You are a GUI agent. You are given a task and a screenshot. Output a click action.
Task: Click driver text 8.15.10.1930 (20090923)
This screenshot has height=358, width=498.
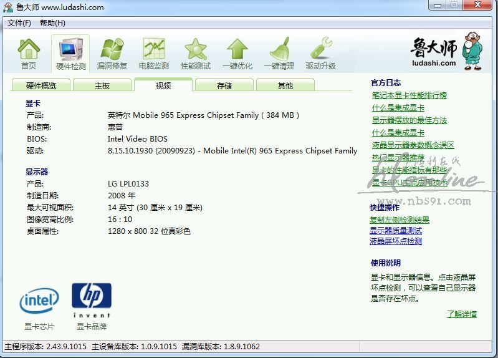pos(151,151)
